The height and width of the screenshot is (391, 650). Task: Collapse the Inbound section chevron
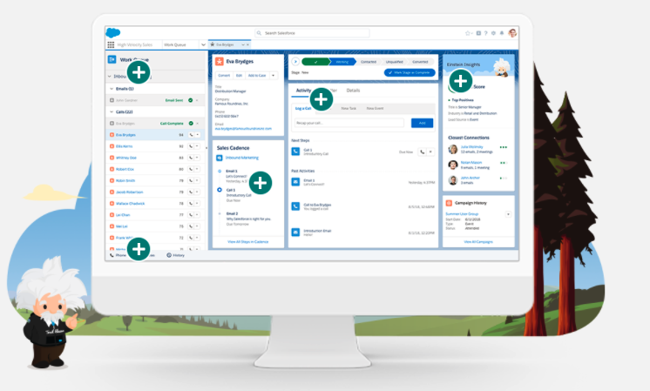tap(110, 77)
